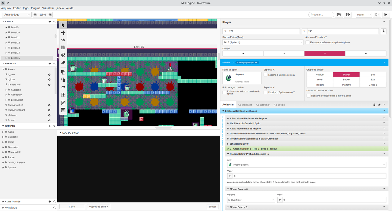
Task: Click the solid-square layer tool above the layers icon
Action: 63,79
